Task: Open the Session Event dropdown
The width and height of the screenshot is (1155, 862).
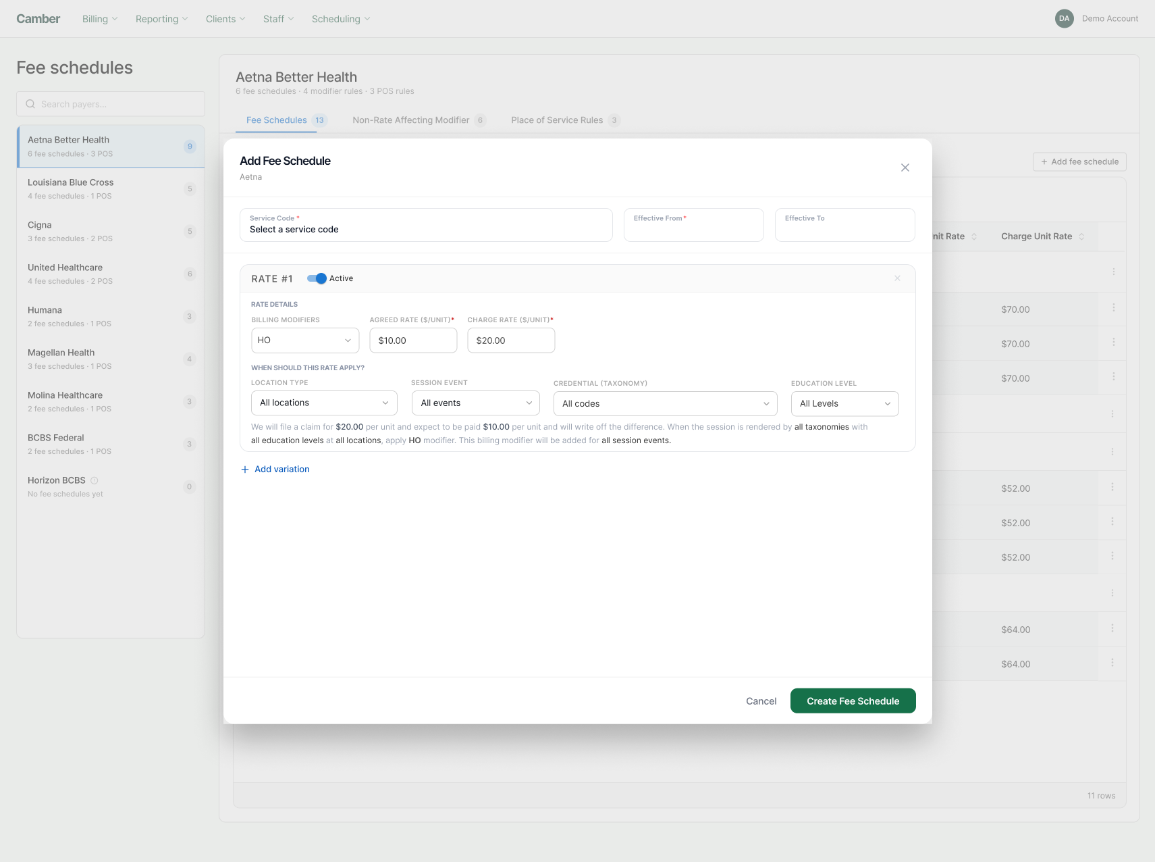Action: click(x=476, y=403)
